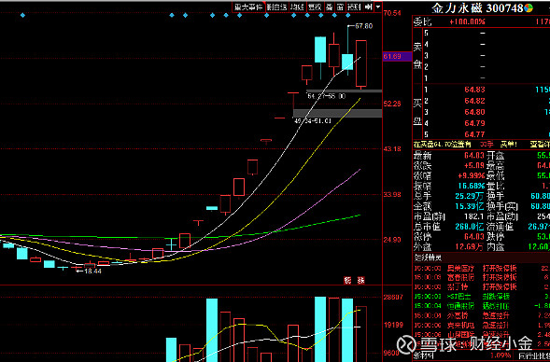Select buy level 2 price 64.82

pyautogui.click(x=474, y=101)
